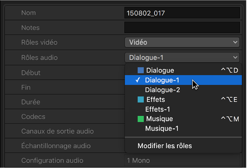Screen dimensions: 247x168
Task: Collapse the Rôles audio dropdown
Action: point(182,58)
